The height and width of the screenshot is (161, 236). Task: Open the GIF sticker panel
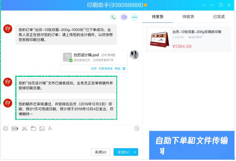pyautogui.click(x=15, y=129)
